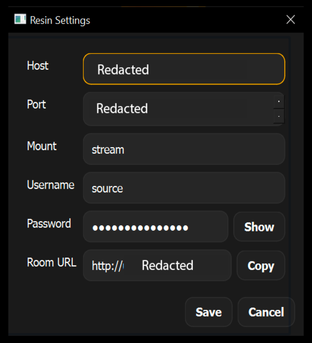Select the Mount field containing stream
The width and height of the screenshot is (312, 343).
point(184,149)
